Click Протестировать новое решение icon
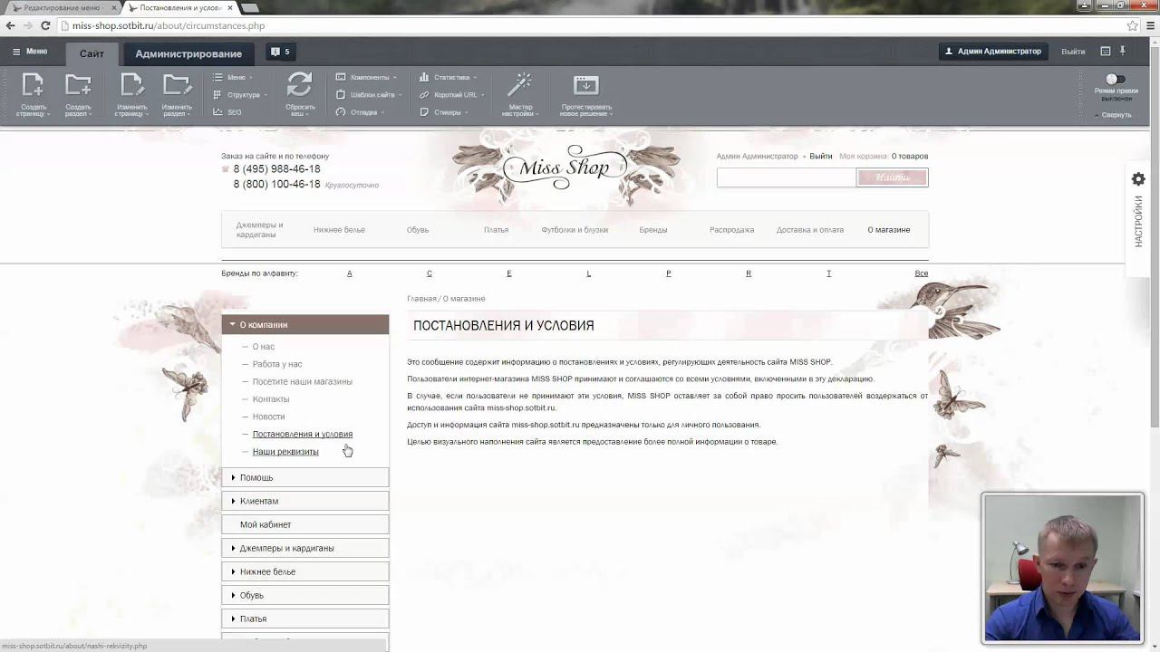The image size is (1160, 652). click(x=586, y=85)
